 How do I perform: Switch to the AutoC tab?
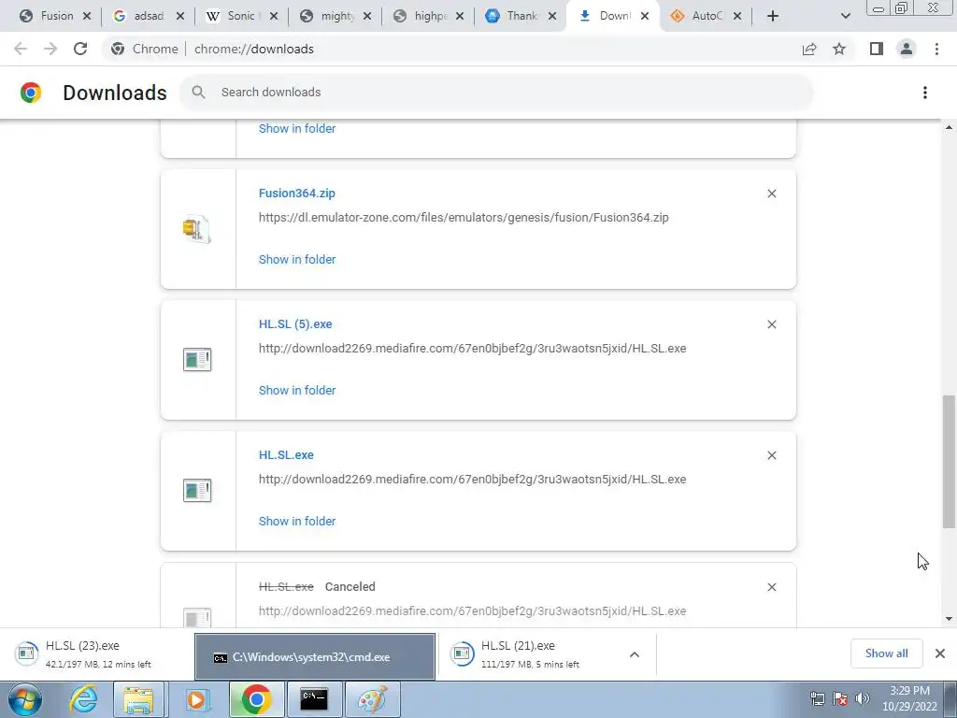pyautogui.click(x=707, y=16)
